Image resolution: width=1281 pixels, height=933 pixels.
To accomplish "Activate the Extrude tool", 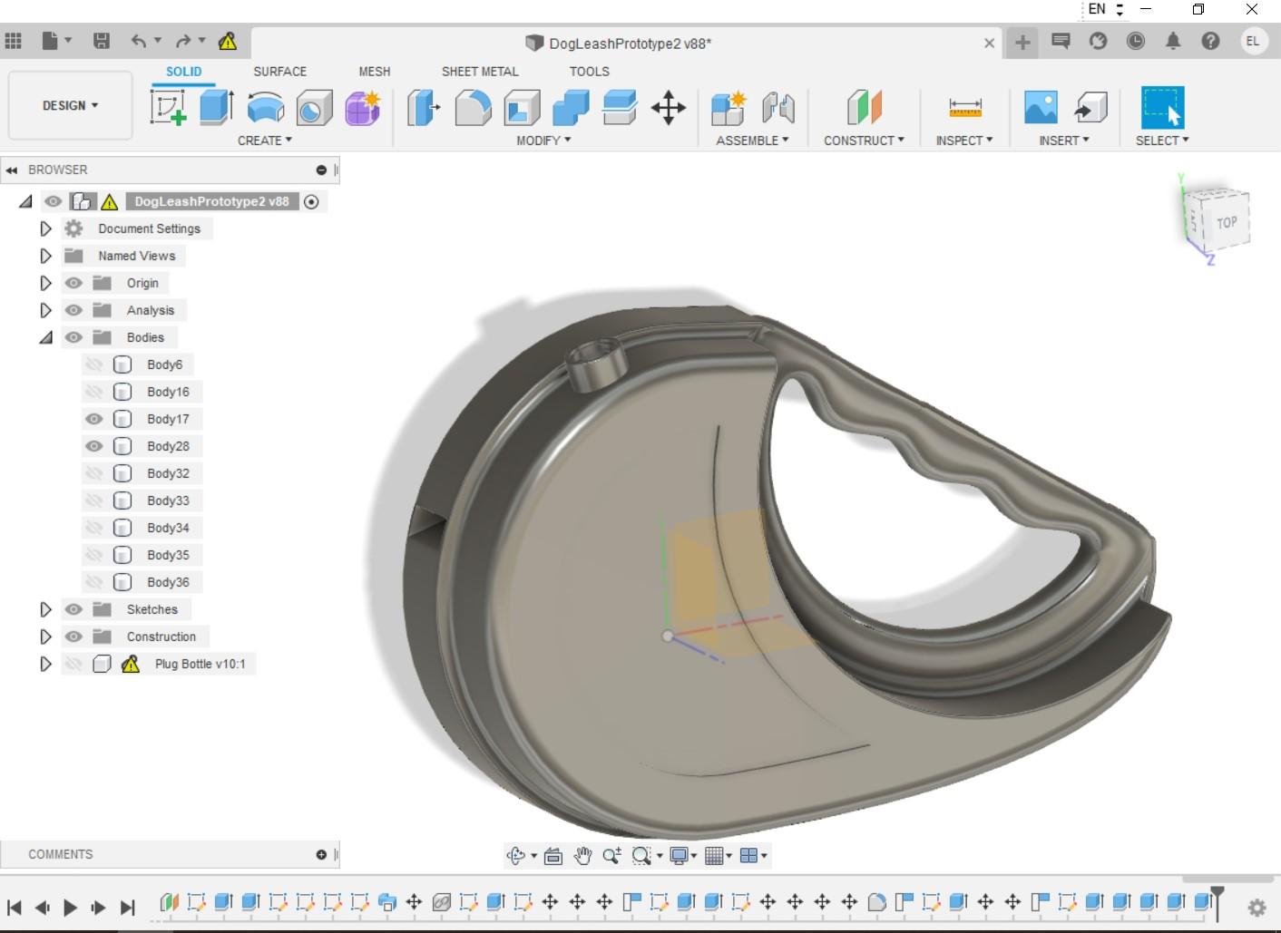I will (215, 107).
